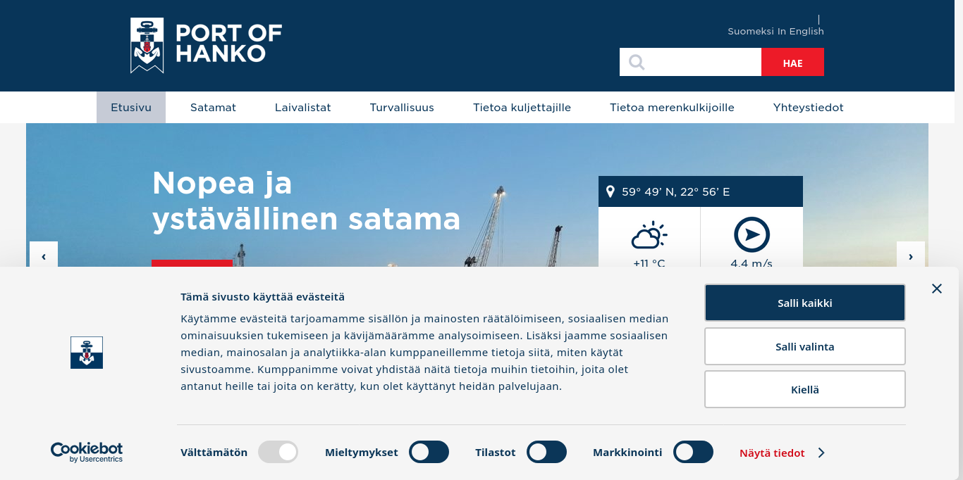The width and height of the screenshot is (963, 480).
Task: Click the partly cloudy weather icon
Action: (x=649, y=235)
